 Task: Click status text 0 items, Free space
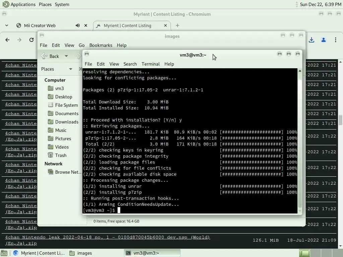pyautogui.click(x=116, y=221)
